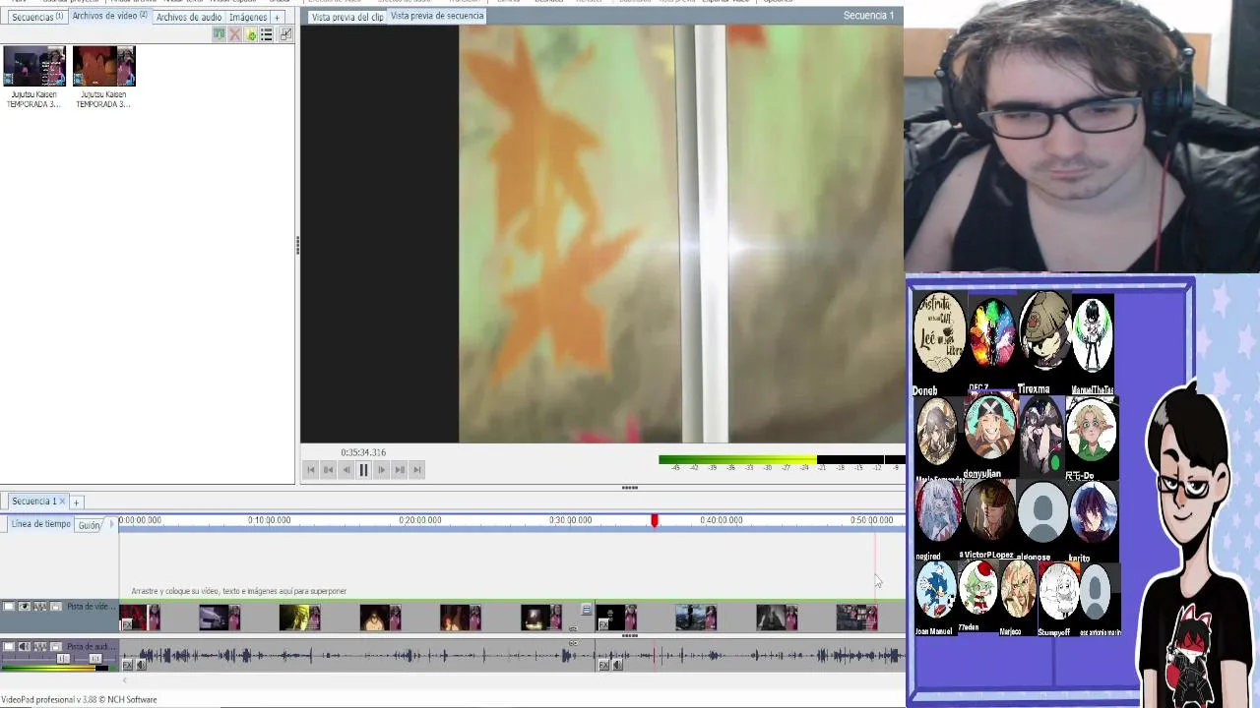The width and height of the screenshot is (1260, 708).
Task: Click the VideoPad profesional v 3.88 status text
Action: click(x=79, y=700)
